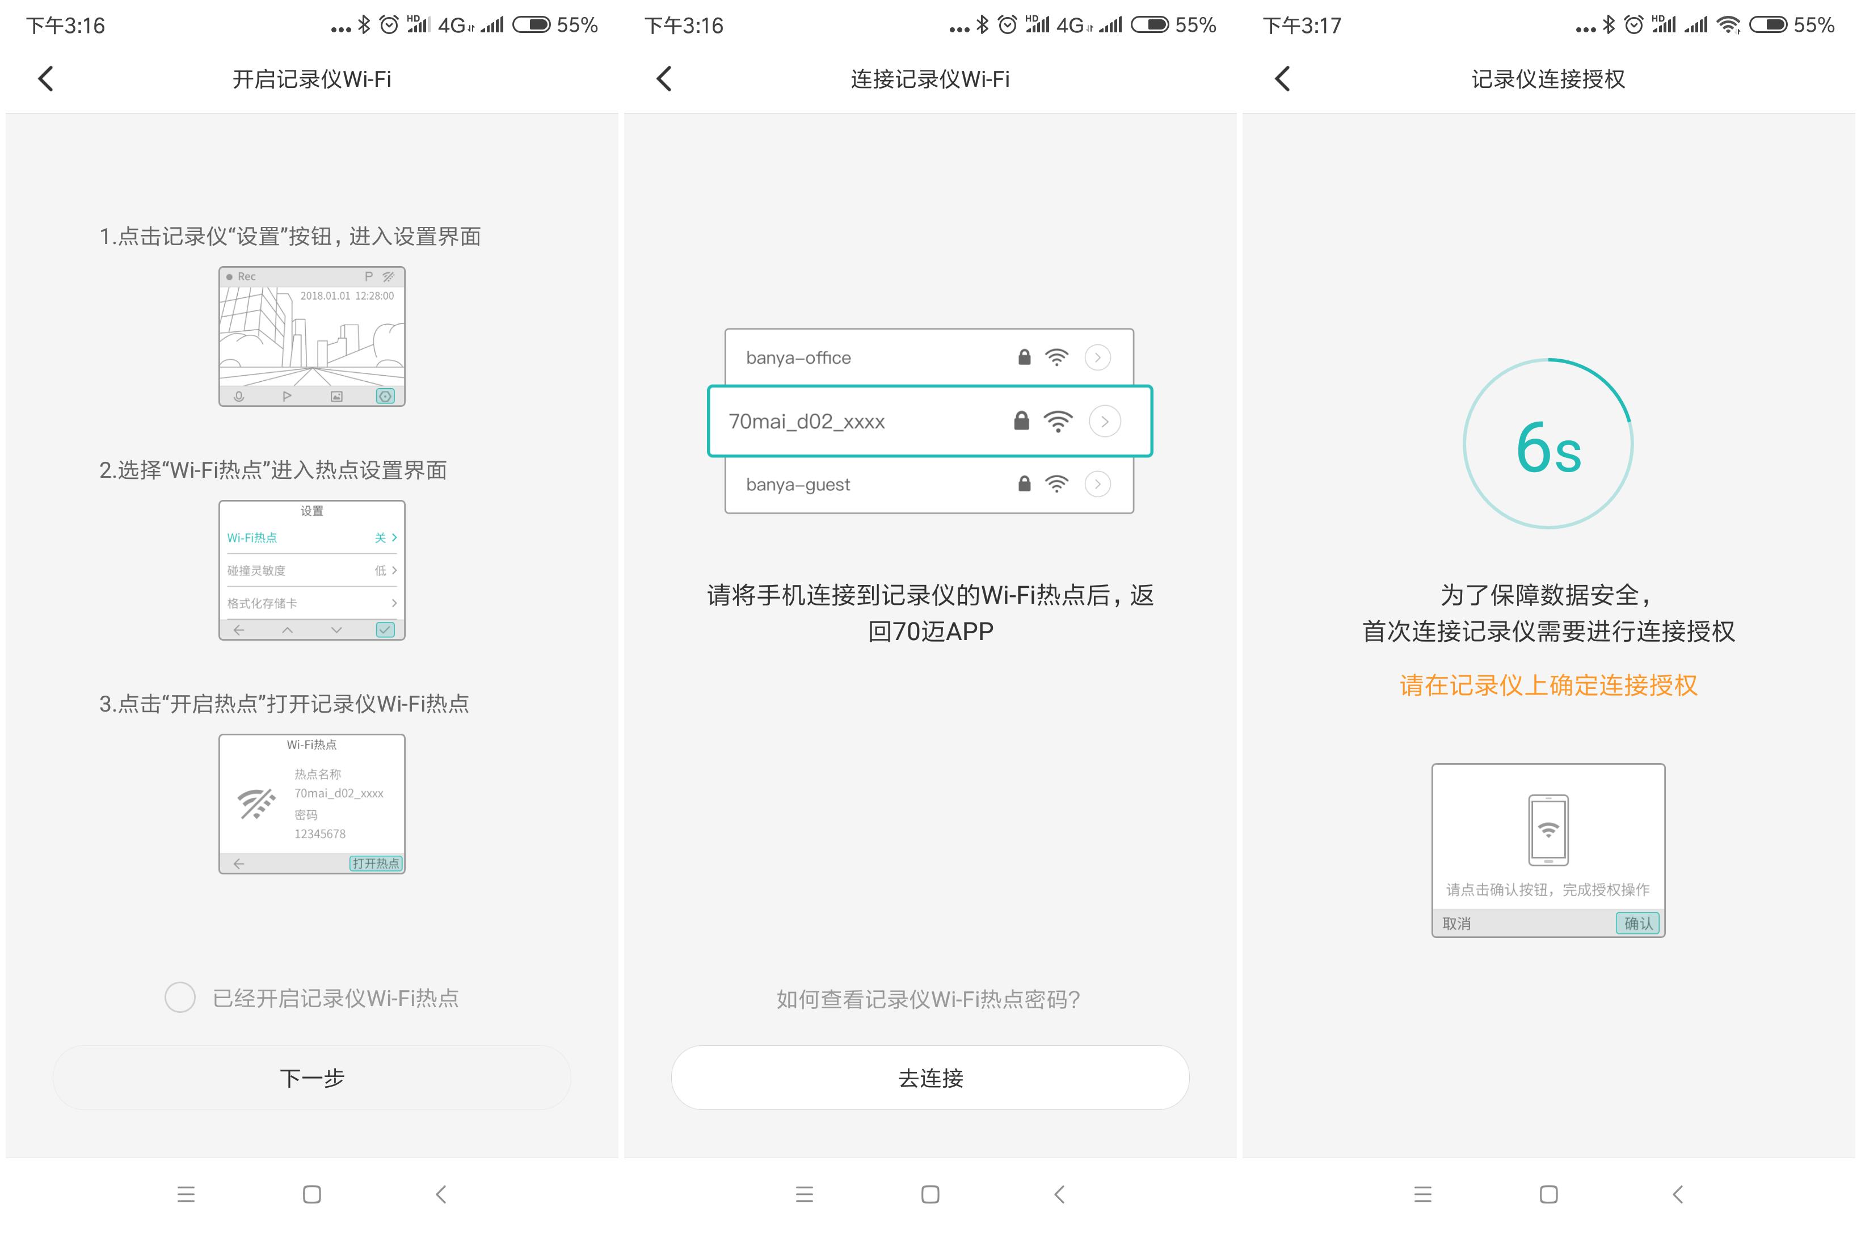This screenshot has height=1237, width=1861.
Task: Expand the banya-office network details arrow
Action: click(1097, 356)
